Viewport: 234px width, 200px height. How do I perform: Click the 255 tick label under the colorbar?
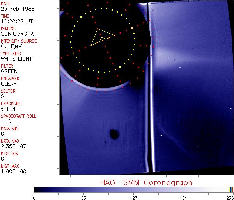229,197
